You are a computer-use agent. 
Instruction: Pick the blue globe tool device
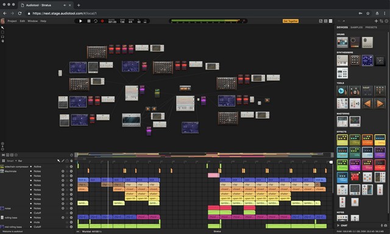pos(342,91)
